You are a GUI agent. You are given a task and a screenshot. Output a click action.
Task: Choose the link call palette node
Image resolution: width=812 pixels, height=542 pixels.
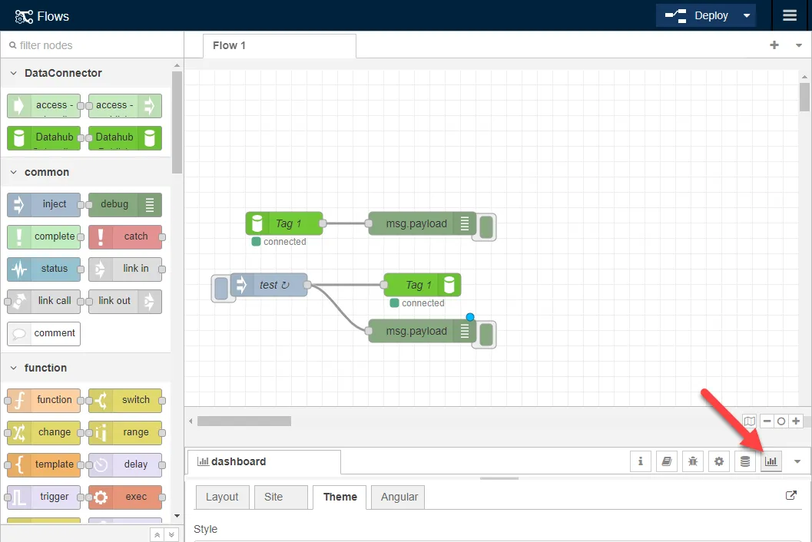pos(44,301)
